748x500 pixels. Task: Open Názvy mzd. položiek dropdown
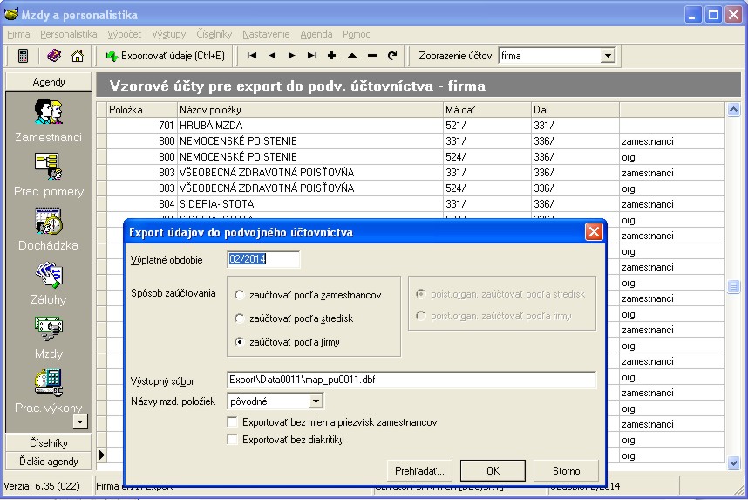[316, 401]
